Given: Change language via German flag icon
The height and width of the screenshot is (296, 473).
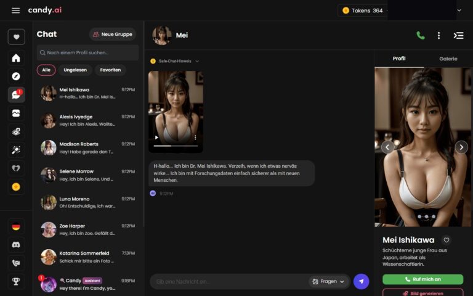Looking at the screenshot, I should [x=16, y=226].
